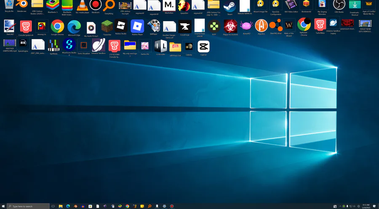Select the Another Danger - Demo.otf font file
This screenshot has width=379, height=209.
click(169, 29)
